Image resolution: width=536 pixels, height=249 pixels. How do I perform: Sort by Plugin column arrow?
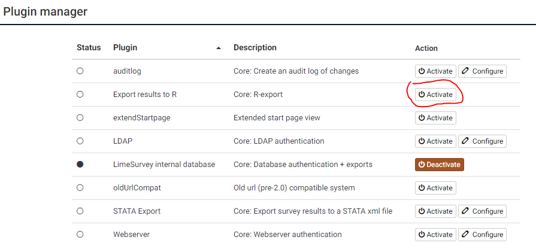click(x=219, y=48)
